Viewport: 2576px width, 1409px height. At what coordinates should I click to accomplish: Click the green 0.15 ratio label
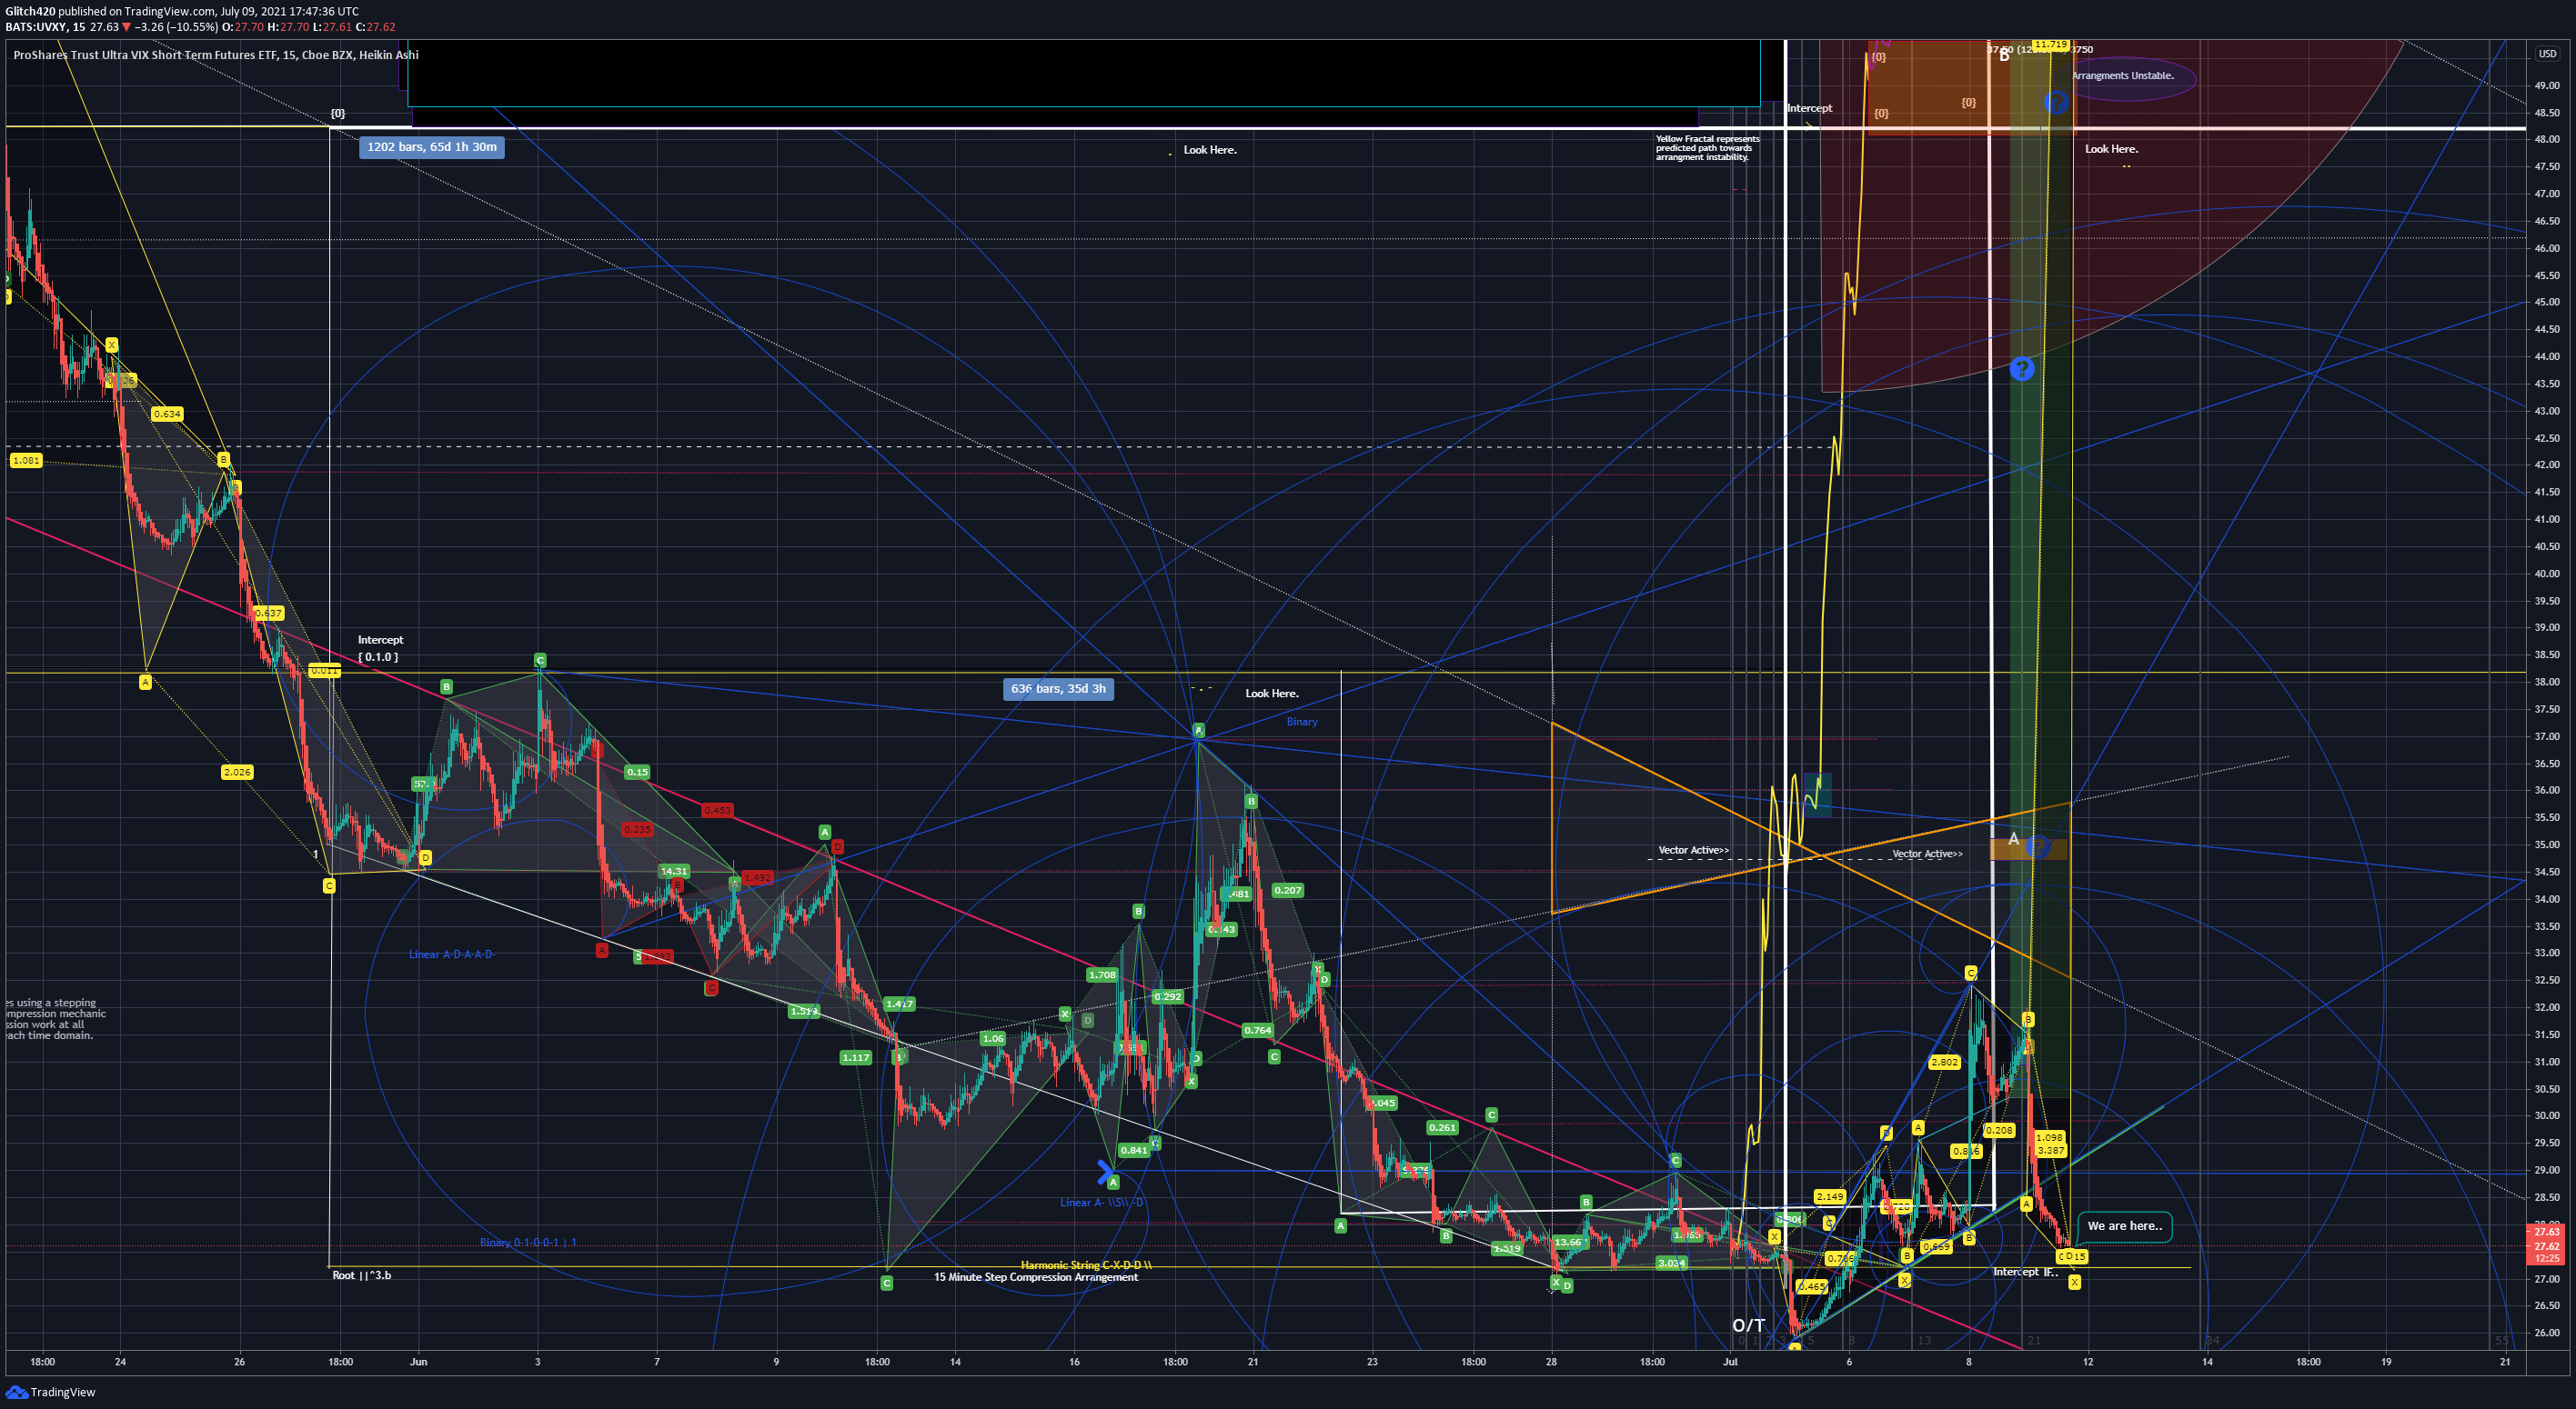[x=637, y=773]
